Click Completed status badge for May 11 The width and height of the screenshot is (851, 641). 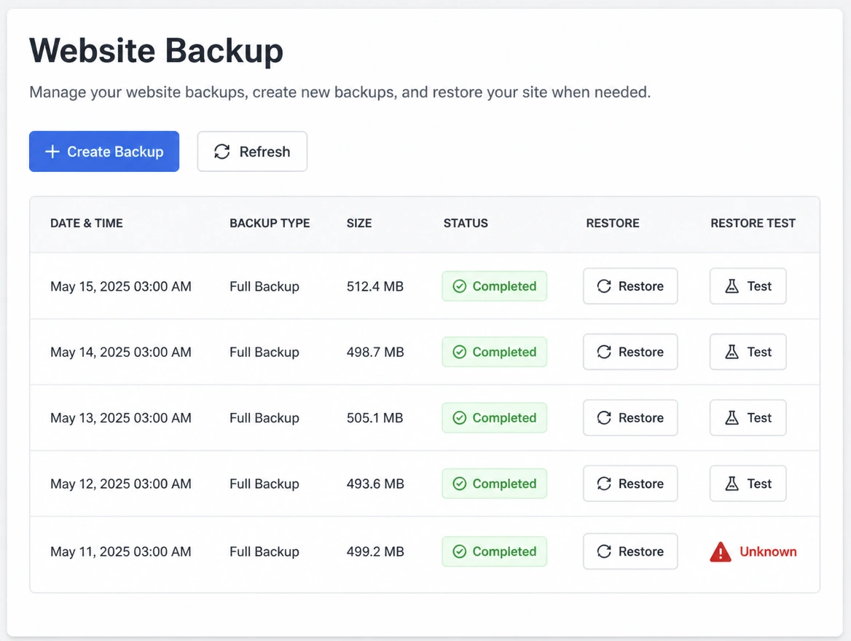495,551
